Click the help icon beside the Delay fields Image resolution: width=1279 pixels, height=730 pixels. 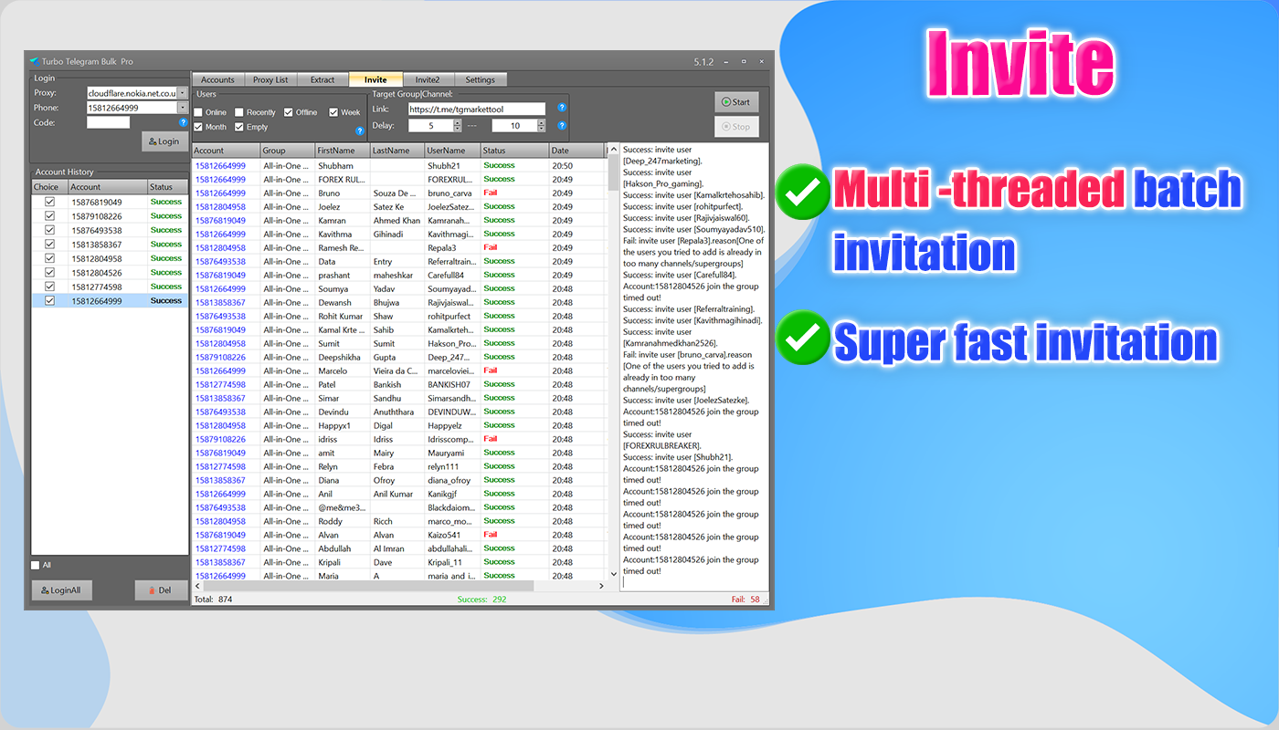[x=562, y=126]
